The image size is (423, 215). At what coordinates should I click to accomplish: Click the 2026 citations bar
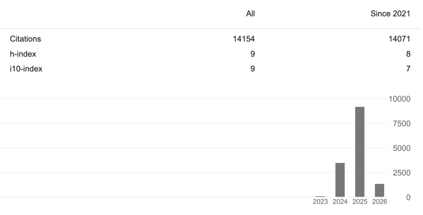click(x=379, y=190)
